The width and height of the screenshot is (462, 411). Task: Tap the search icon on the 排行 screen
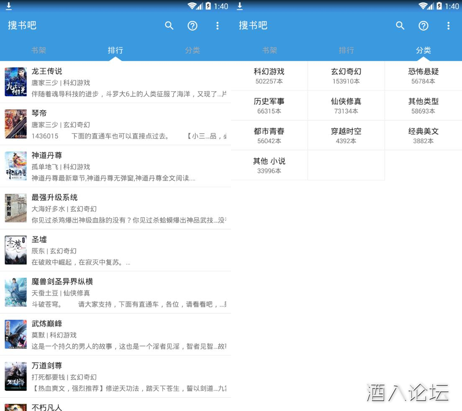pos(169,26)
